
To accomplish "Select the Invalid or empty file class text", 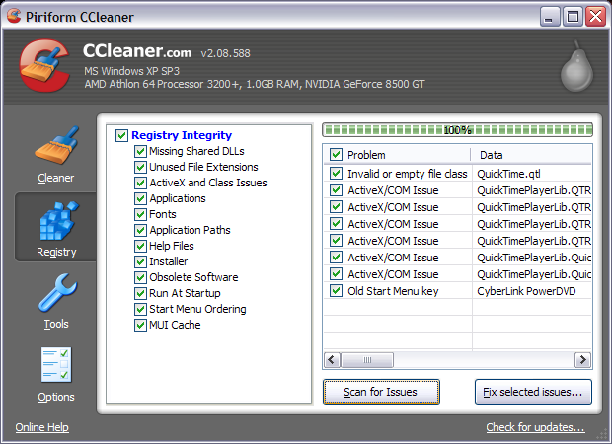I will pos(407,174).
